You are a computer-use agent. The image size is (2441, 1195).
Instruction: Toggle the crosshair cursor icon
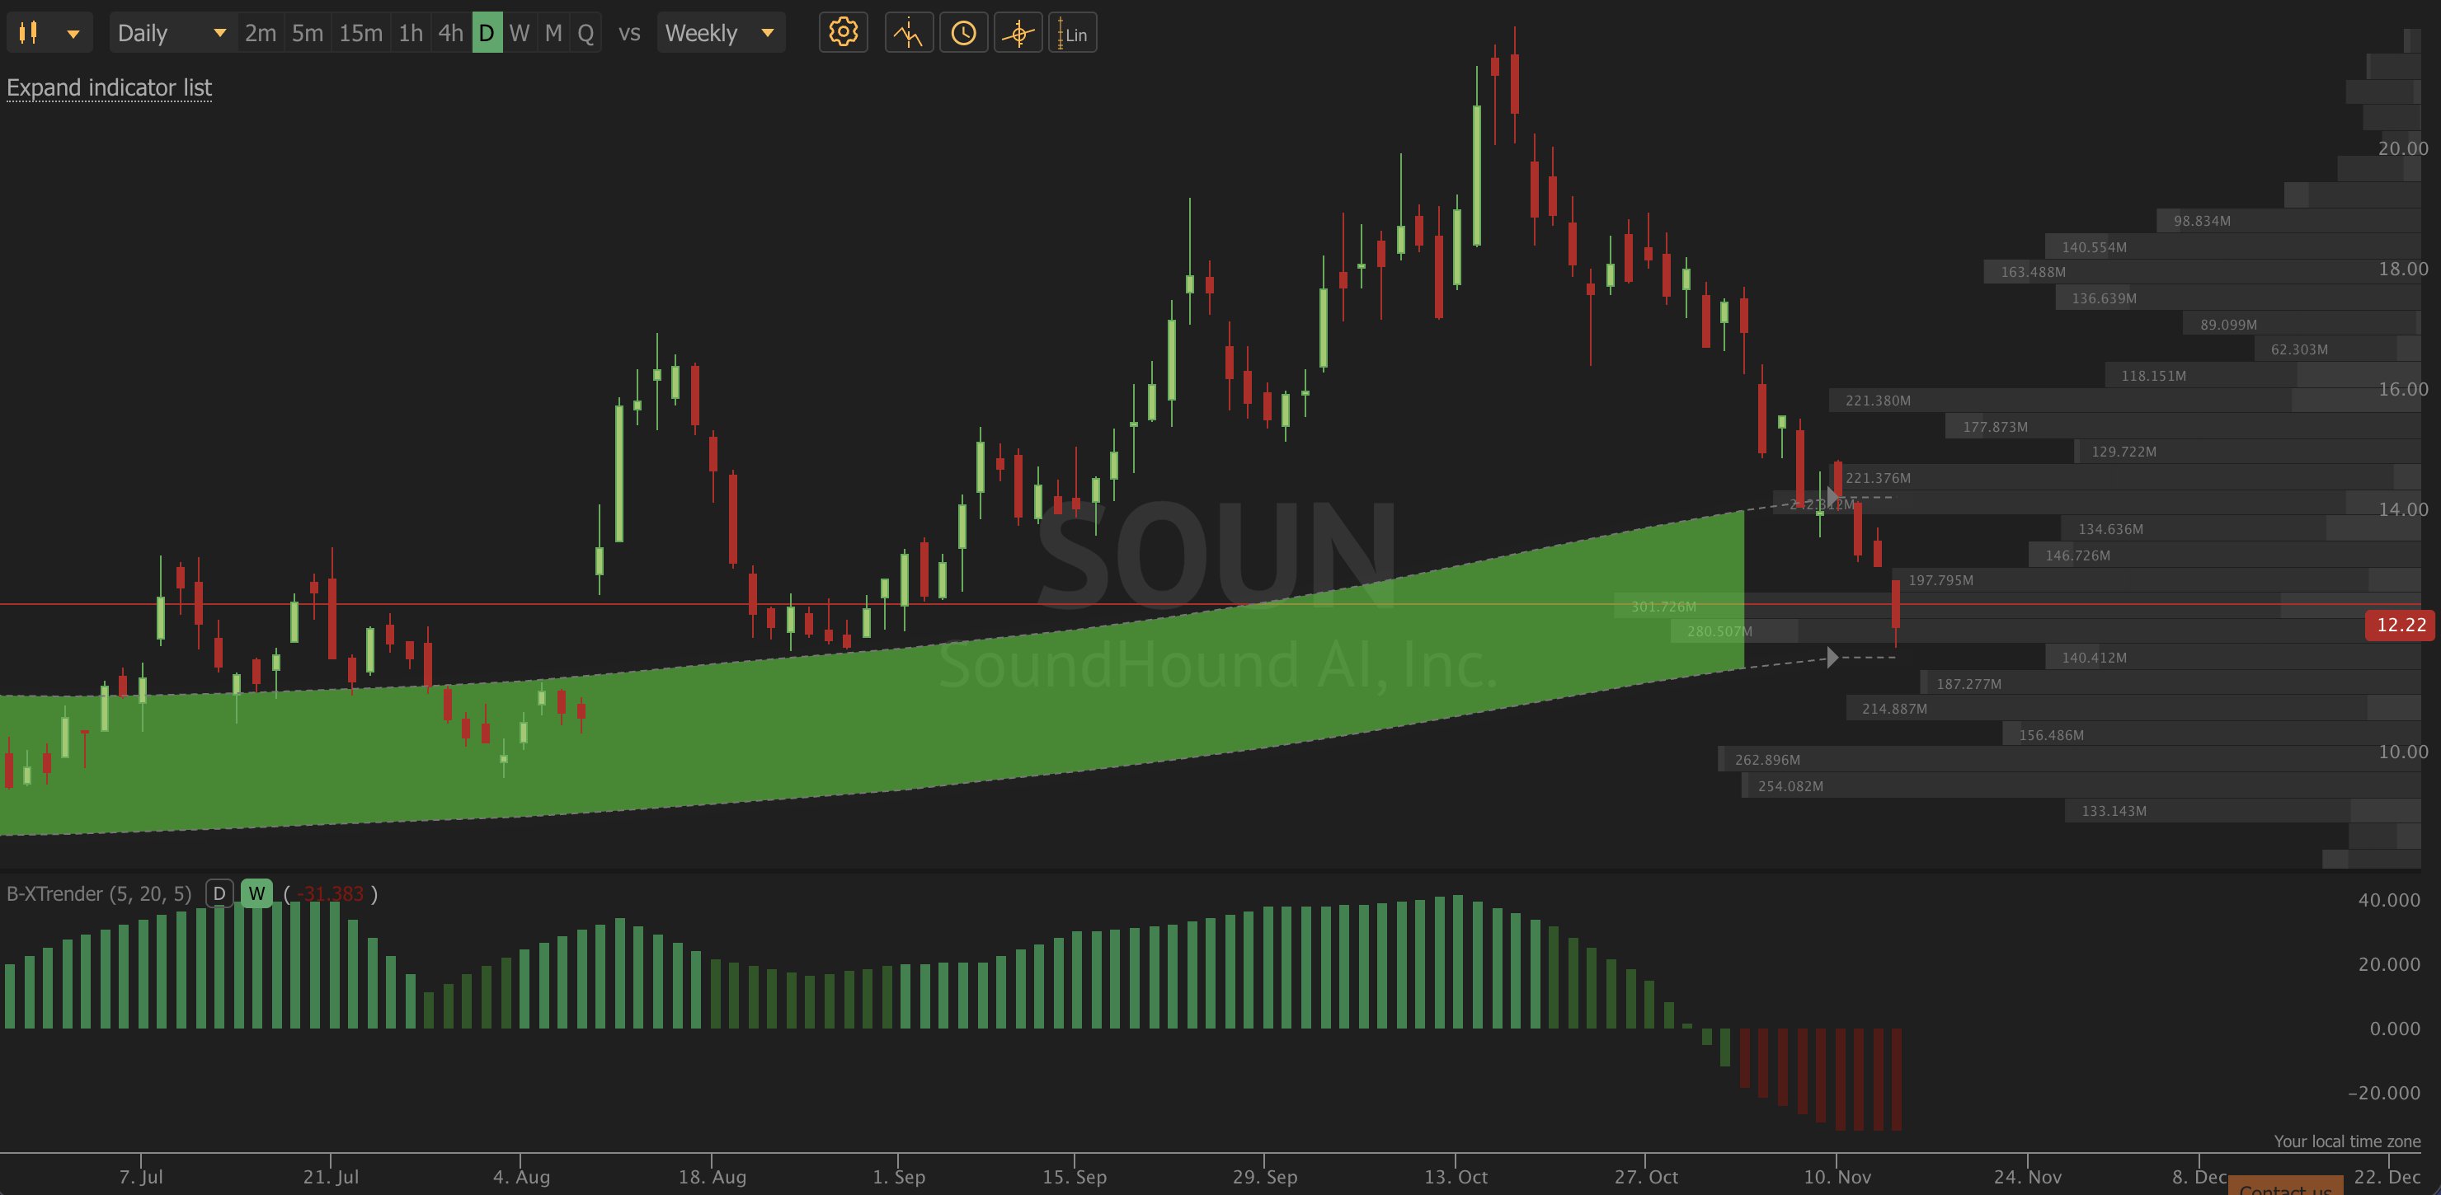[1018, 33]
